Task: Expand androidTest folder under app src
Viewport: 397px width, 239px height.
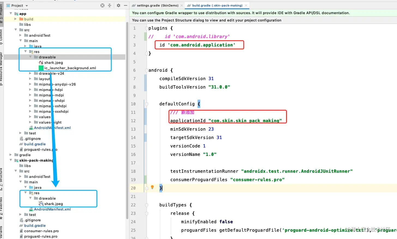Action: point(20,35)
